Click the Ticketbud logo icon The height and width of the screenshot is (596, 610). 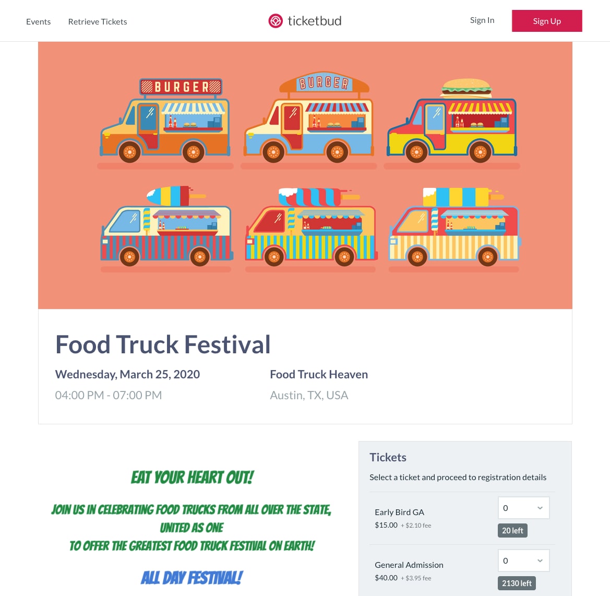tap(275, 21)
